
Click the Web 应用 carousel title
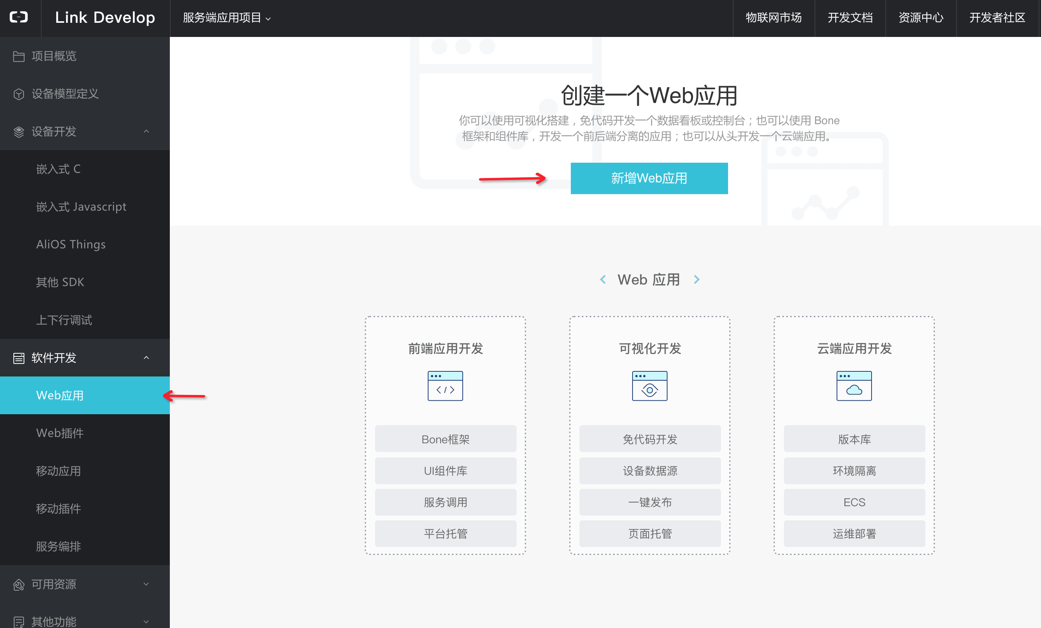tap(649, 279)
